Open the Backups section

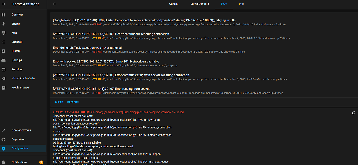[x=17, y=60]
